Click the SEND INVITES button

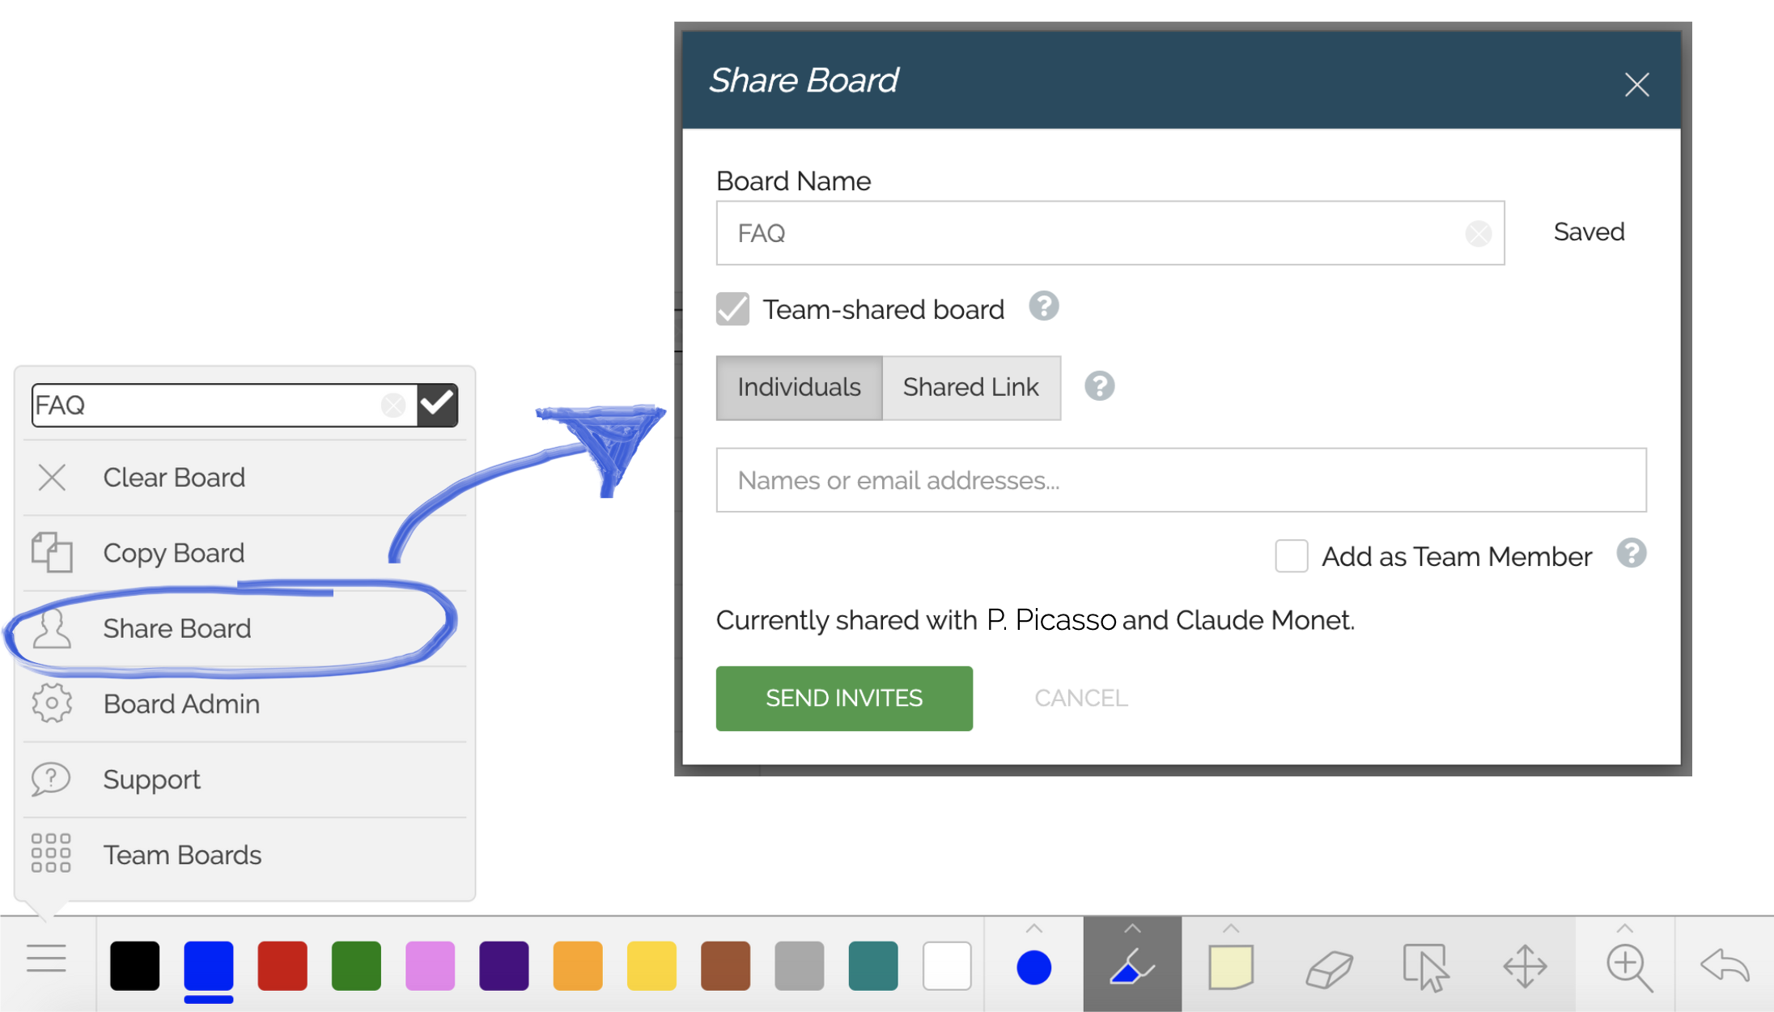pos(843,698)
